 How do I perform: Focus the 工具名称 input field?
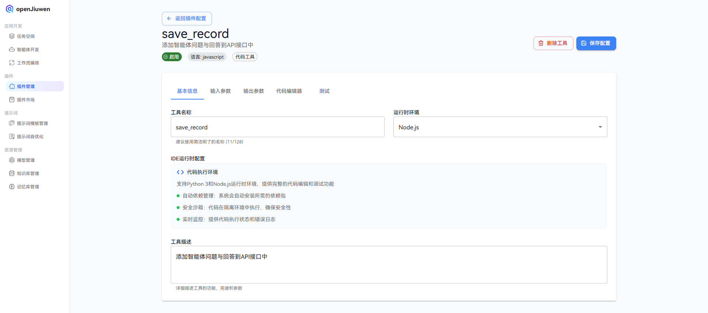tap(277, 127)
